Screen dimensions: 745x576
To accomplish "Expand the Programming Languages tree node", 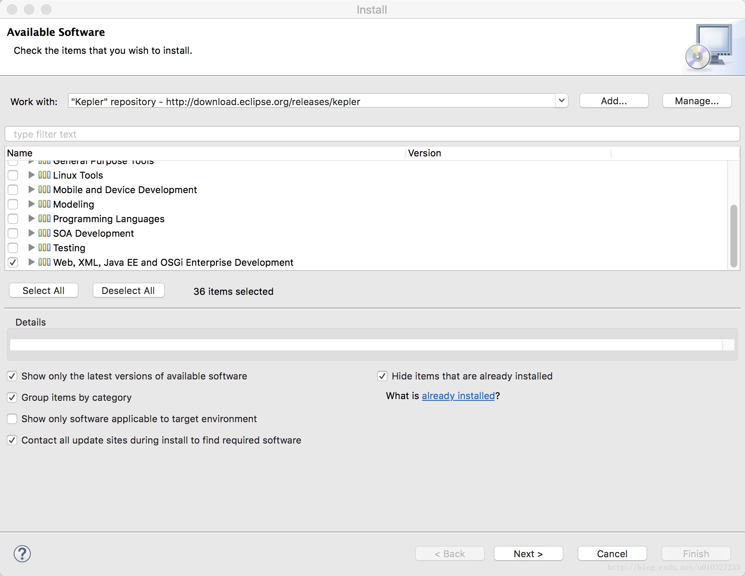I will [x=31, y=218].
